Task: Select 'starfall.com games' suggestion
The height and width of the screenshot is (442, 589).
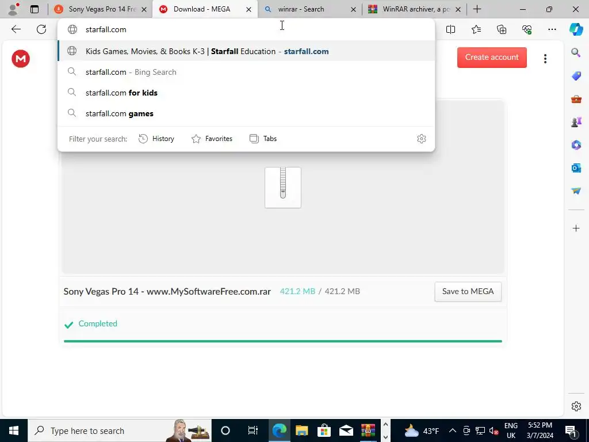Action: click(x=246, y=113)
